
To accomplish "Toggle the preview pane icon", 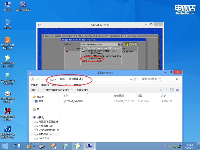I will tap(172, 90).
